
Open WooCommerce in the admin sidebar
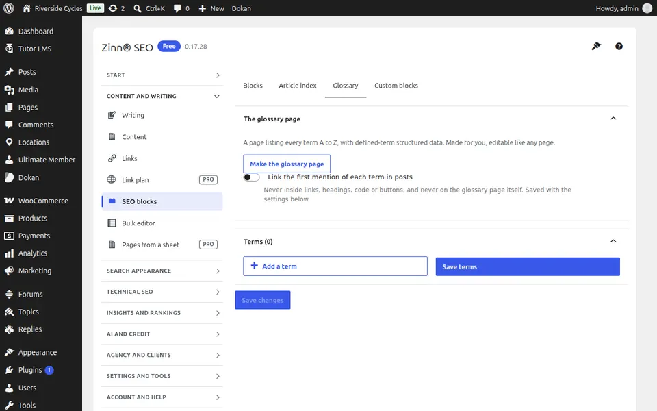(41, 201)
